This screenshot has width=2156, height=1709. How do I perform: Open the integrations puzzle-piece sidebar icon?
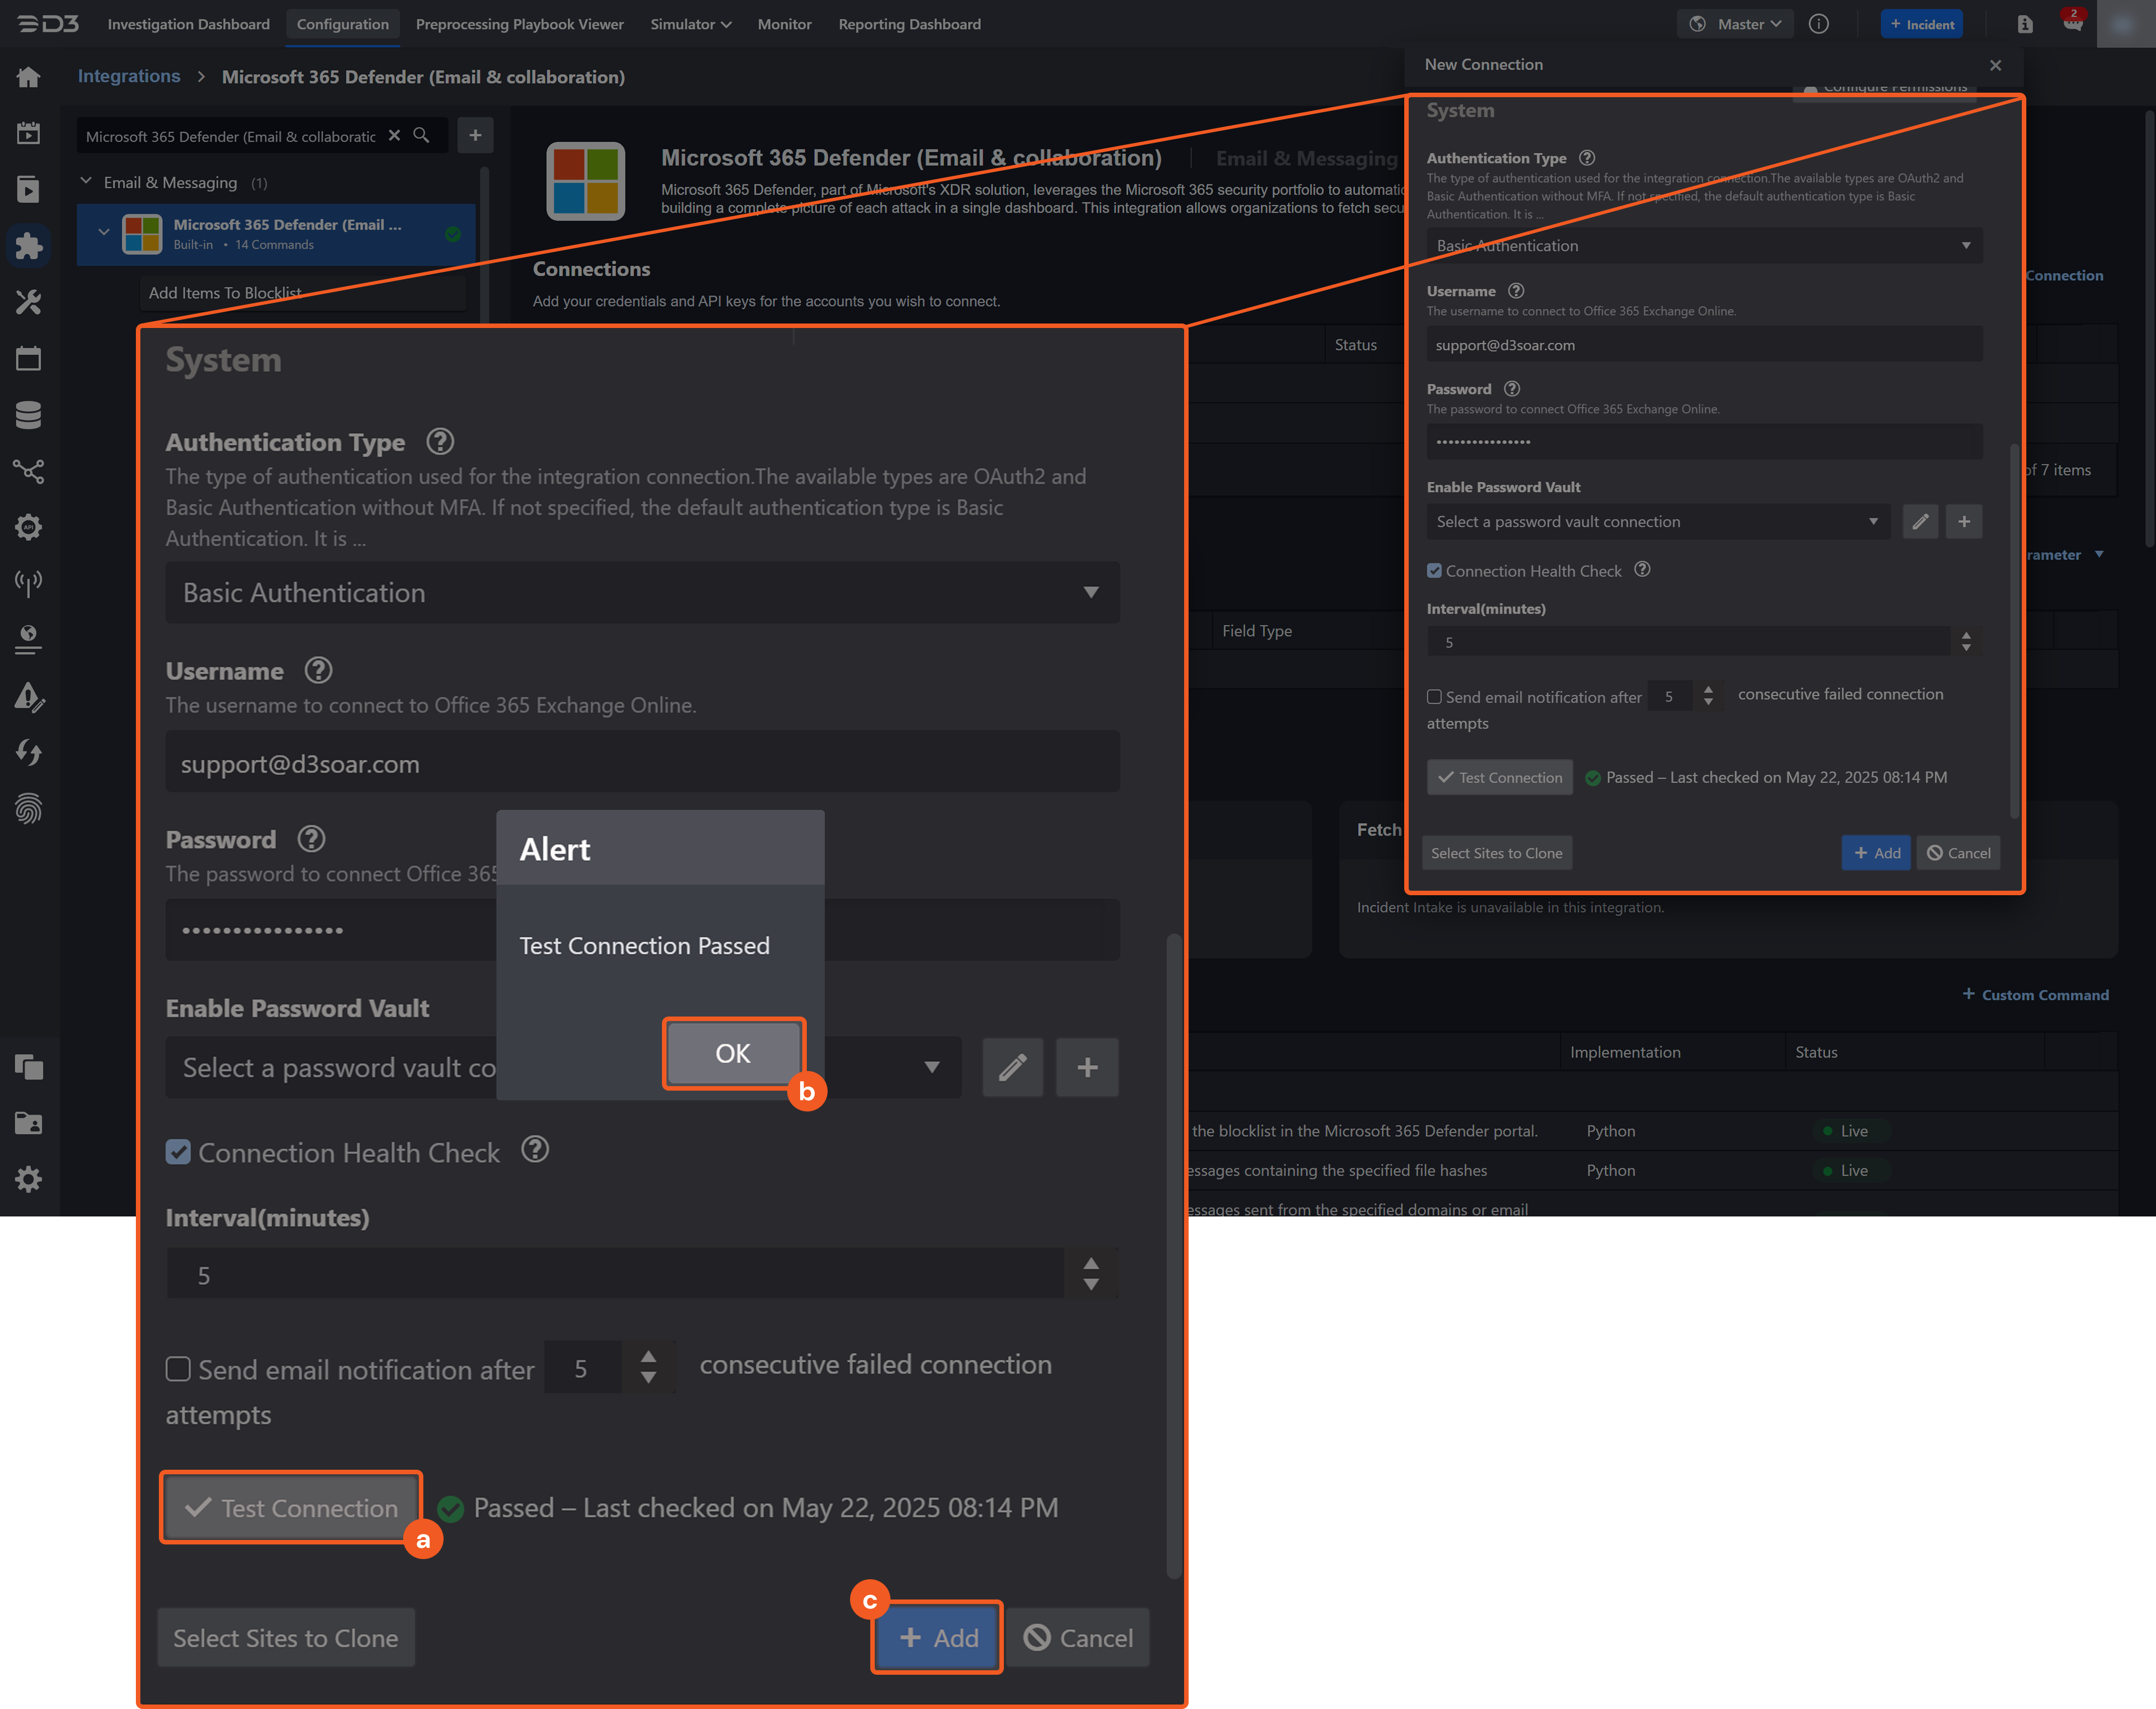point(28,246)
